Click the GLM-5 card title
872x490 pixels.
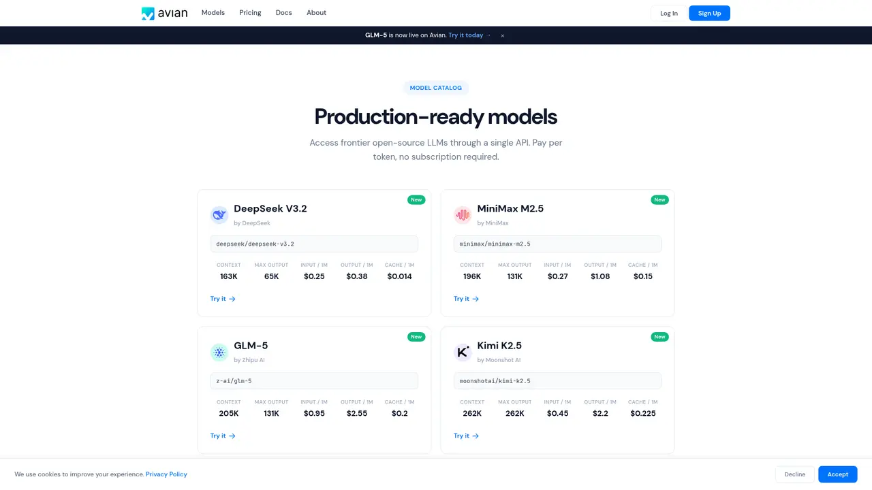(251, 346)
